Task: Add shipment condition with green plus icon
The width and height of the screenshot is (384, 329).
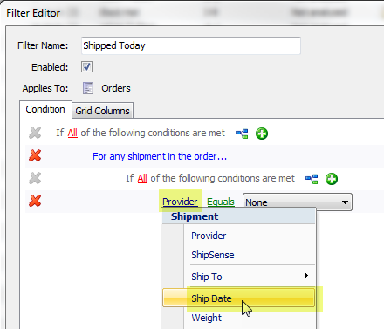Action: [x=332, y=179]
